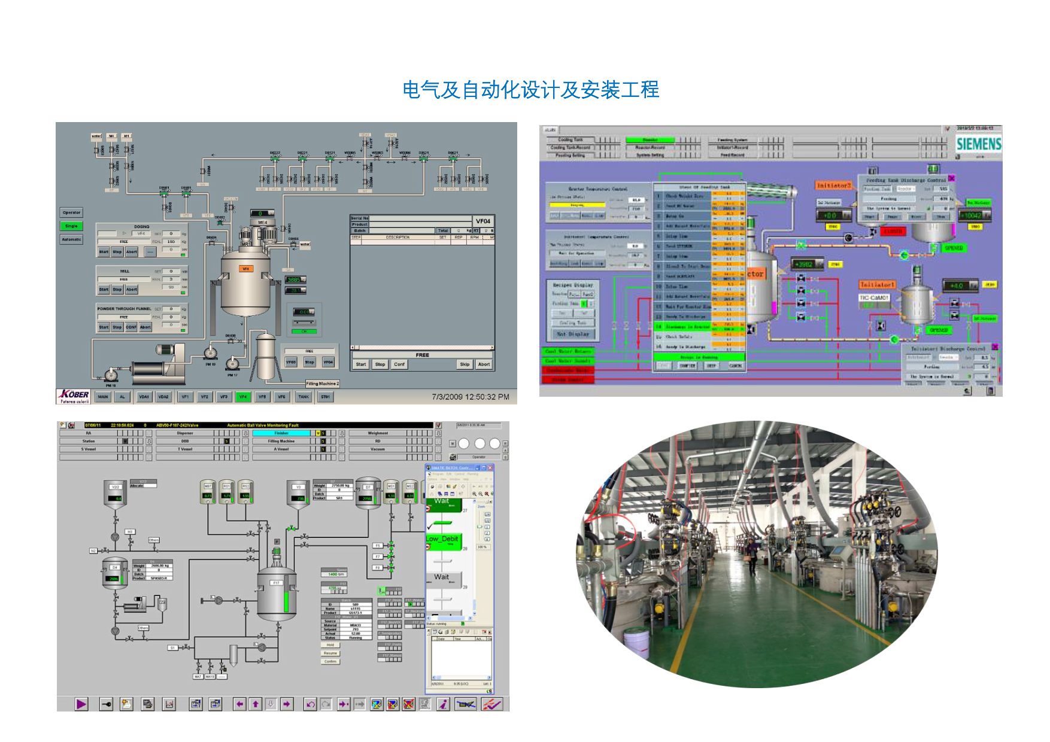
Task: Open the green Reactor area in Siemens screen
Action: tap(650, 140)
